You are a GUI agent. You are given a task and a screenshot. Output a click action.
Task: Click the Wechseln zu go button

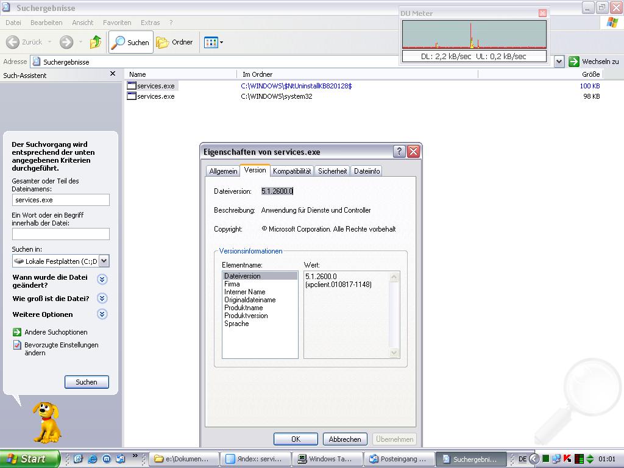coord(594,62)
